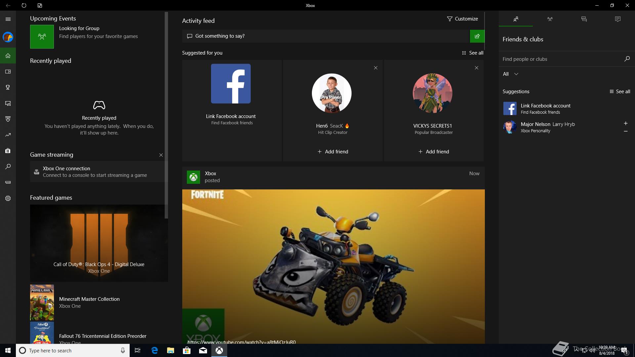Switch to the Parties tab icon
The image size is (635, 357).
550,19
